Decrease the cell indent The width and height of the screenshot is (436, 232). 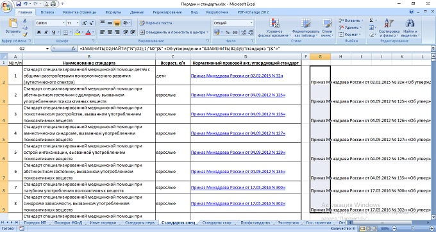126,32
